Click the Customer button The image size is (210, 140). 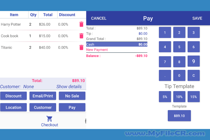coord(43,107)
